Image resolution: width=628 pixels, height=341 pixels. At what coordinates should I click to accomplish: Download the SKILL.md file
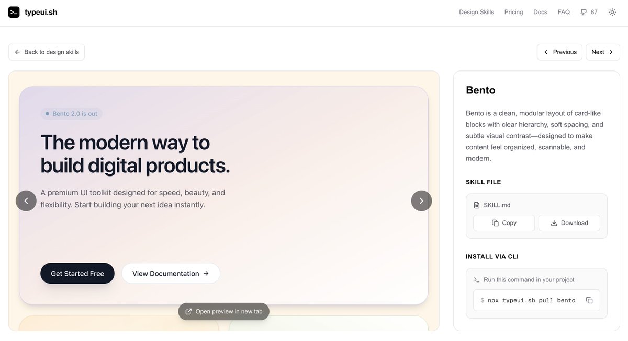pyautogui.click(x=569, y=223)
